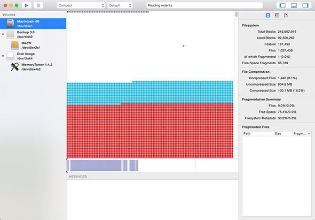Image resolution: width=315 pixels, height=220 pixels.
Task: Sort fragmented files by Path column
Action: (258, 134)
